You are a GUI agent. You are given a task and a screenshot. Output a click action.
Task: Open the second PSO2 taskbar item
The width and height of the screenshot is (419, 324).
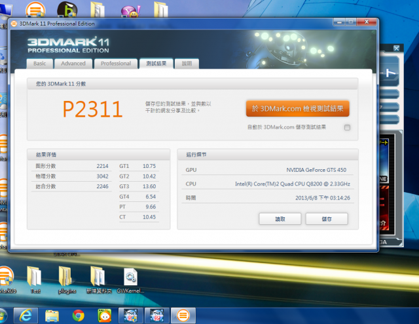(157, 315)
